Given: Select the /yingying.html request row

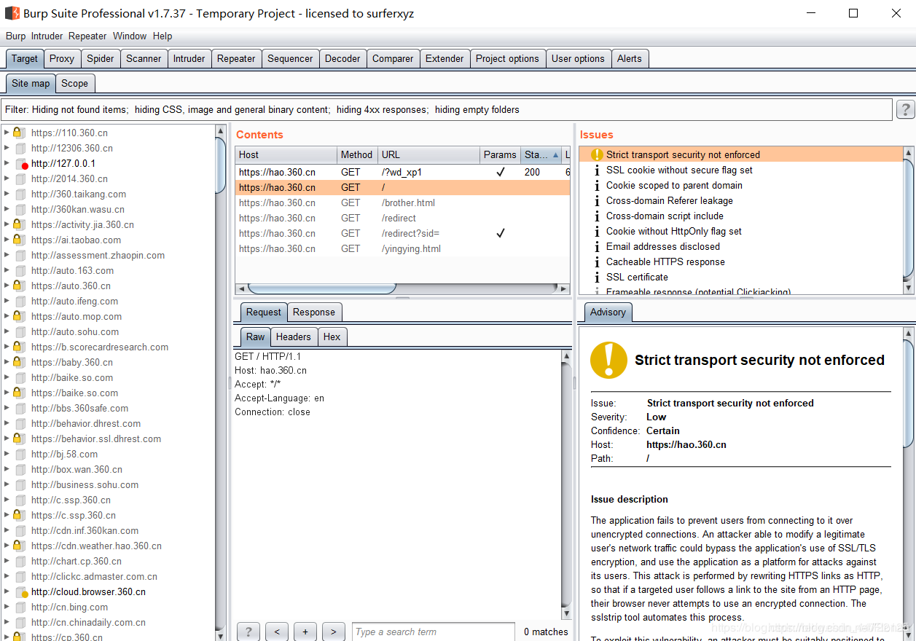Looking at the screenshot, I should click(403, 248).
